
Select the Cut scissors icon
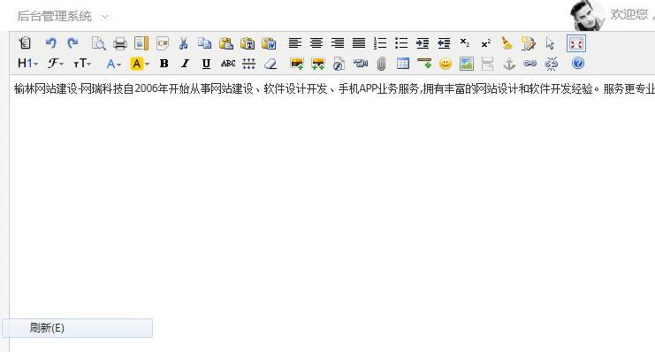tap(183, 43)
